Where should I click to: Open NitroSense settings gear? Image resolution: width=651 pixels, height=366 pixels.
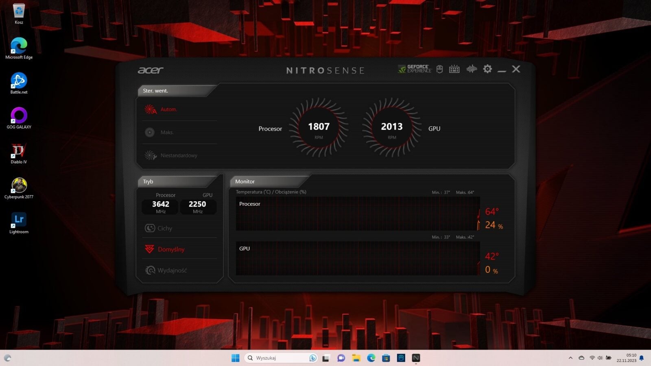tap(487, 69)
